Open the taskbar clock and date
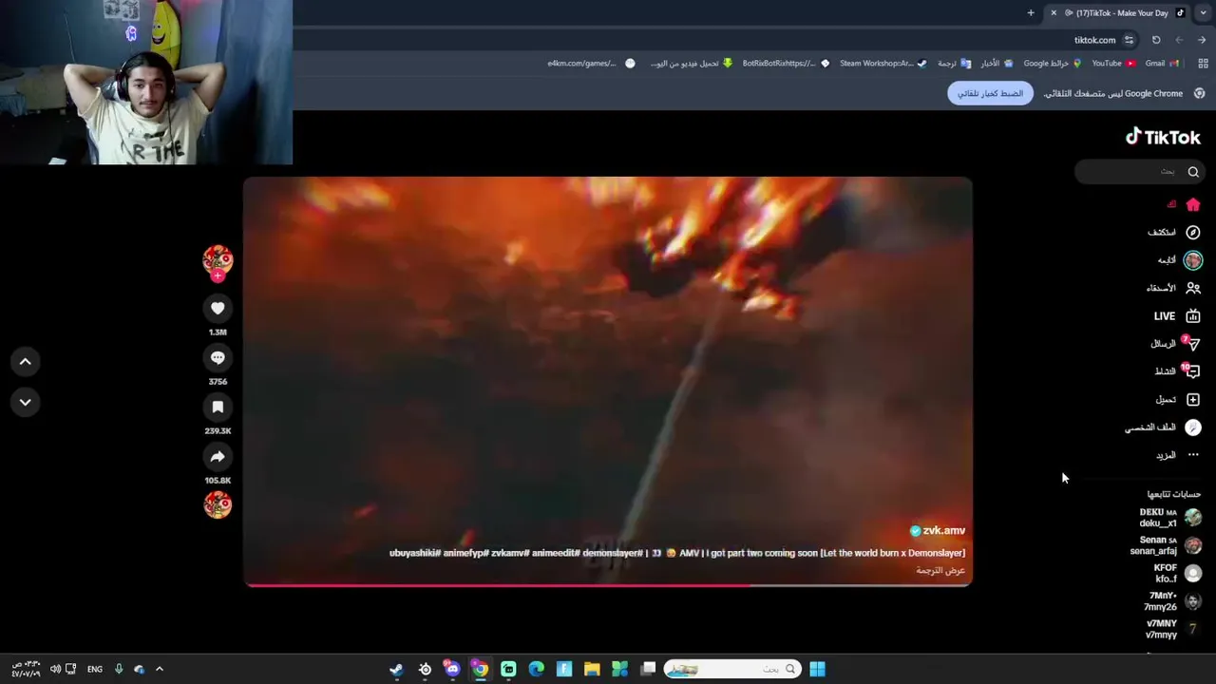The height and width of the screenshot is (684, 1216). pos(27,669)
